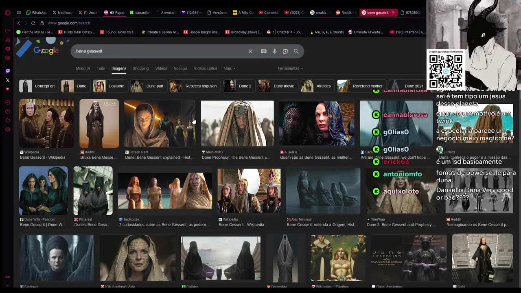Image resolution: width=521 pixels, height=293 pixels.
Task: Open Extensions cube icon in sidebar
Action: (x=7, y=120)
